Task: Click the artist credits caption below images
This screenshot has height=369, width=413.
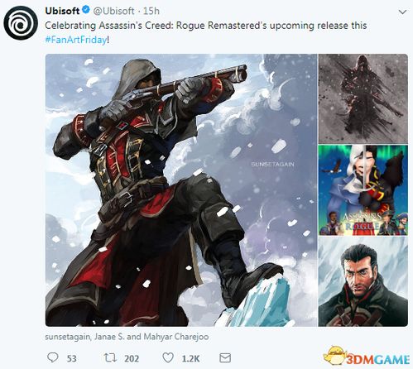Action: (x=127, y=337)
